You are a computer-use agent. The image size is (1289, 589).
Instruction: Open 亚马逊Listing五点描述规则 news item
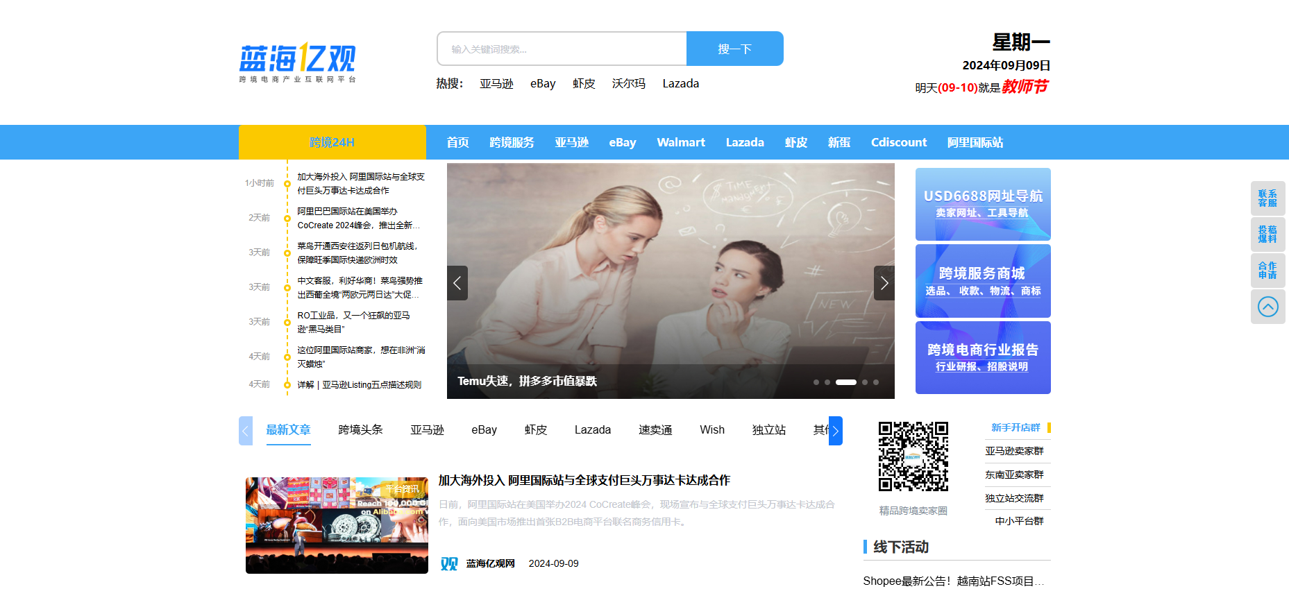click(x=359, y=384)
